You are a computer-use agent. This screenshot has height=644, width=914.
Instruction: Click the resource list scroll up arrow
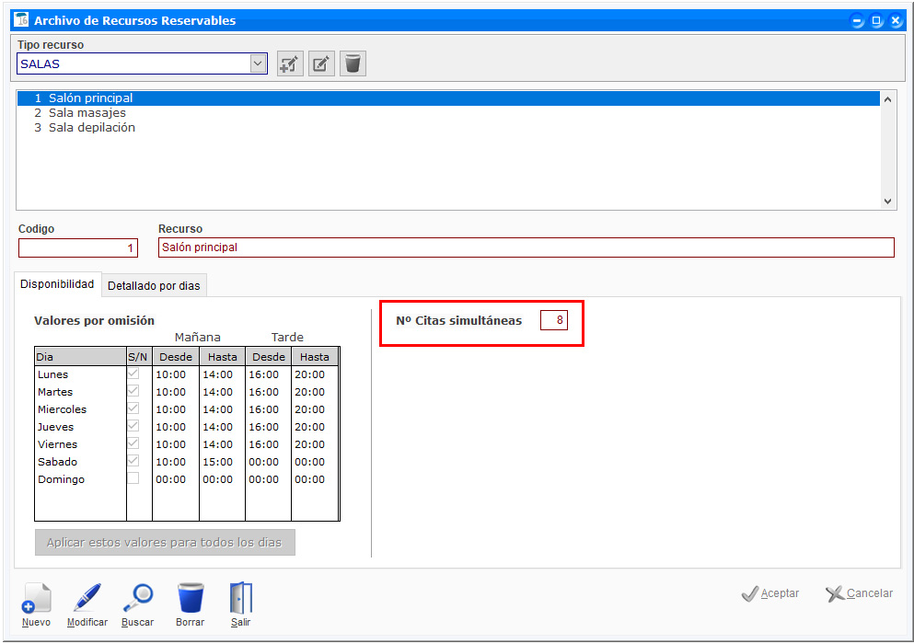[x=887, y=99]
